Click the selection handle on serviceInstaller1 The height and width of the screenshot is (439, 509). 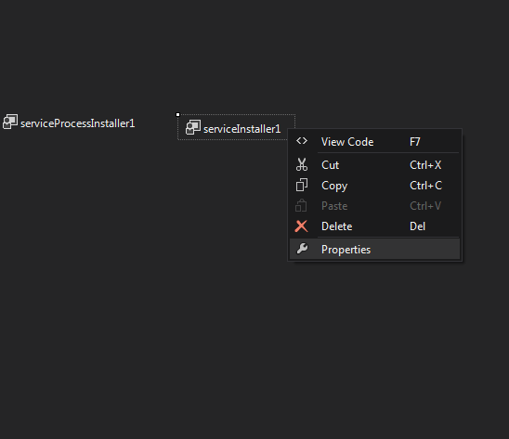coord(178,114)
